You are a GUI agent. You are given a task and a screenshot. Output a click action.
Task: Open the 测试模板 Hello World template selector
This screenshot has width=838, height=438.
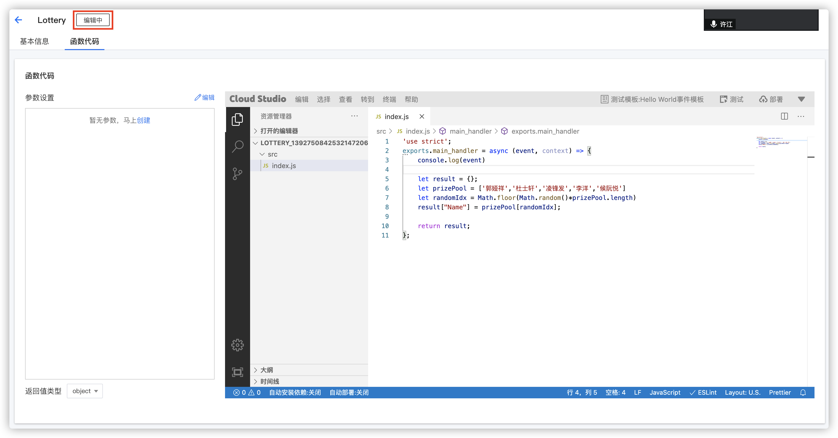(652, 99)
